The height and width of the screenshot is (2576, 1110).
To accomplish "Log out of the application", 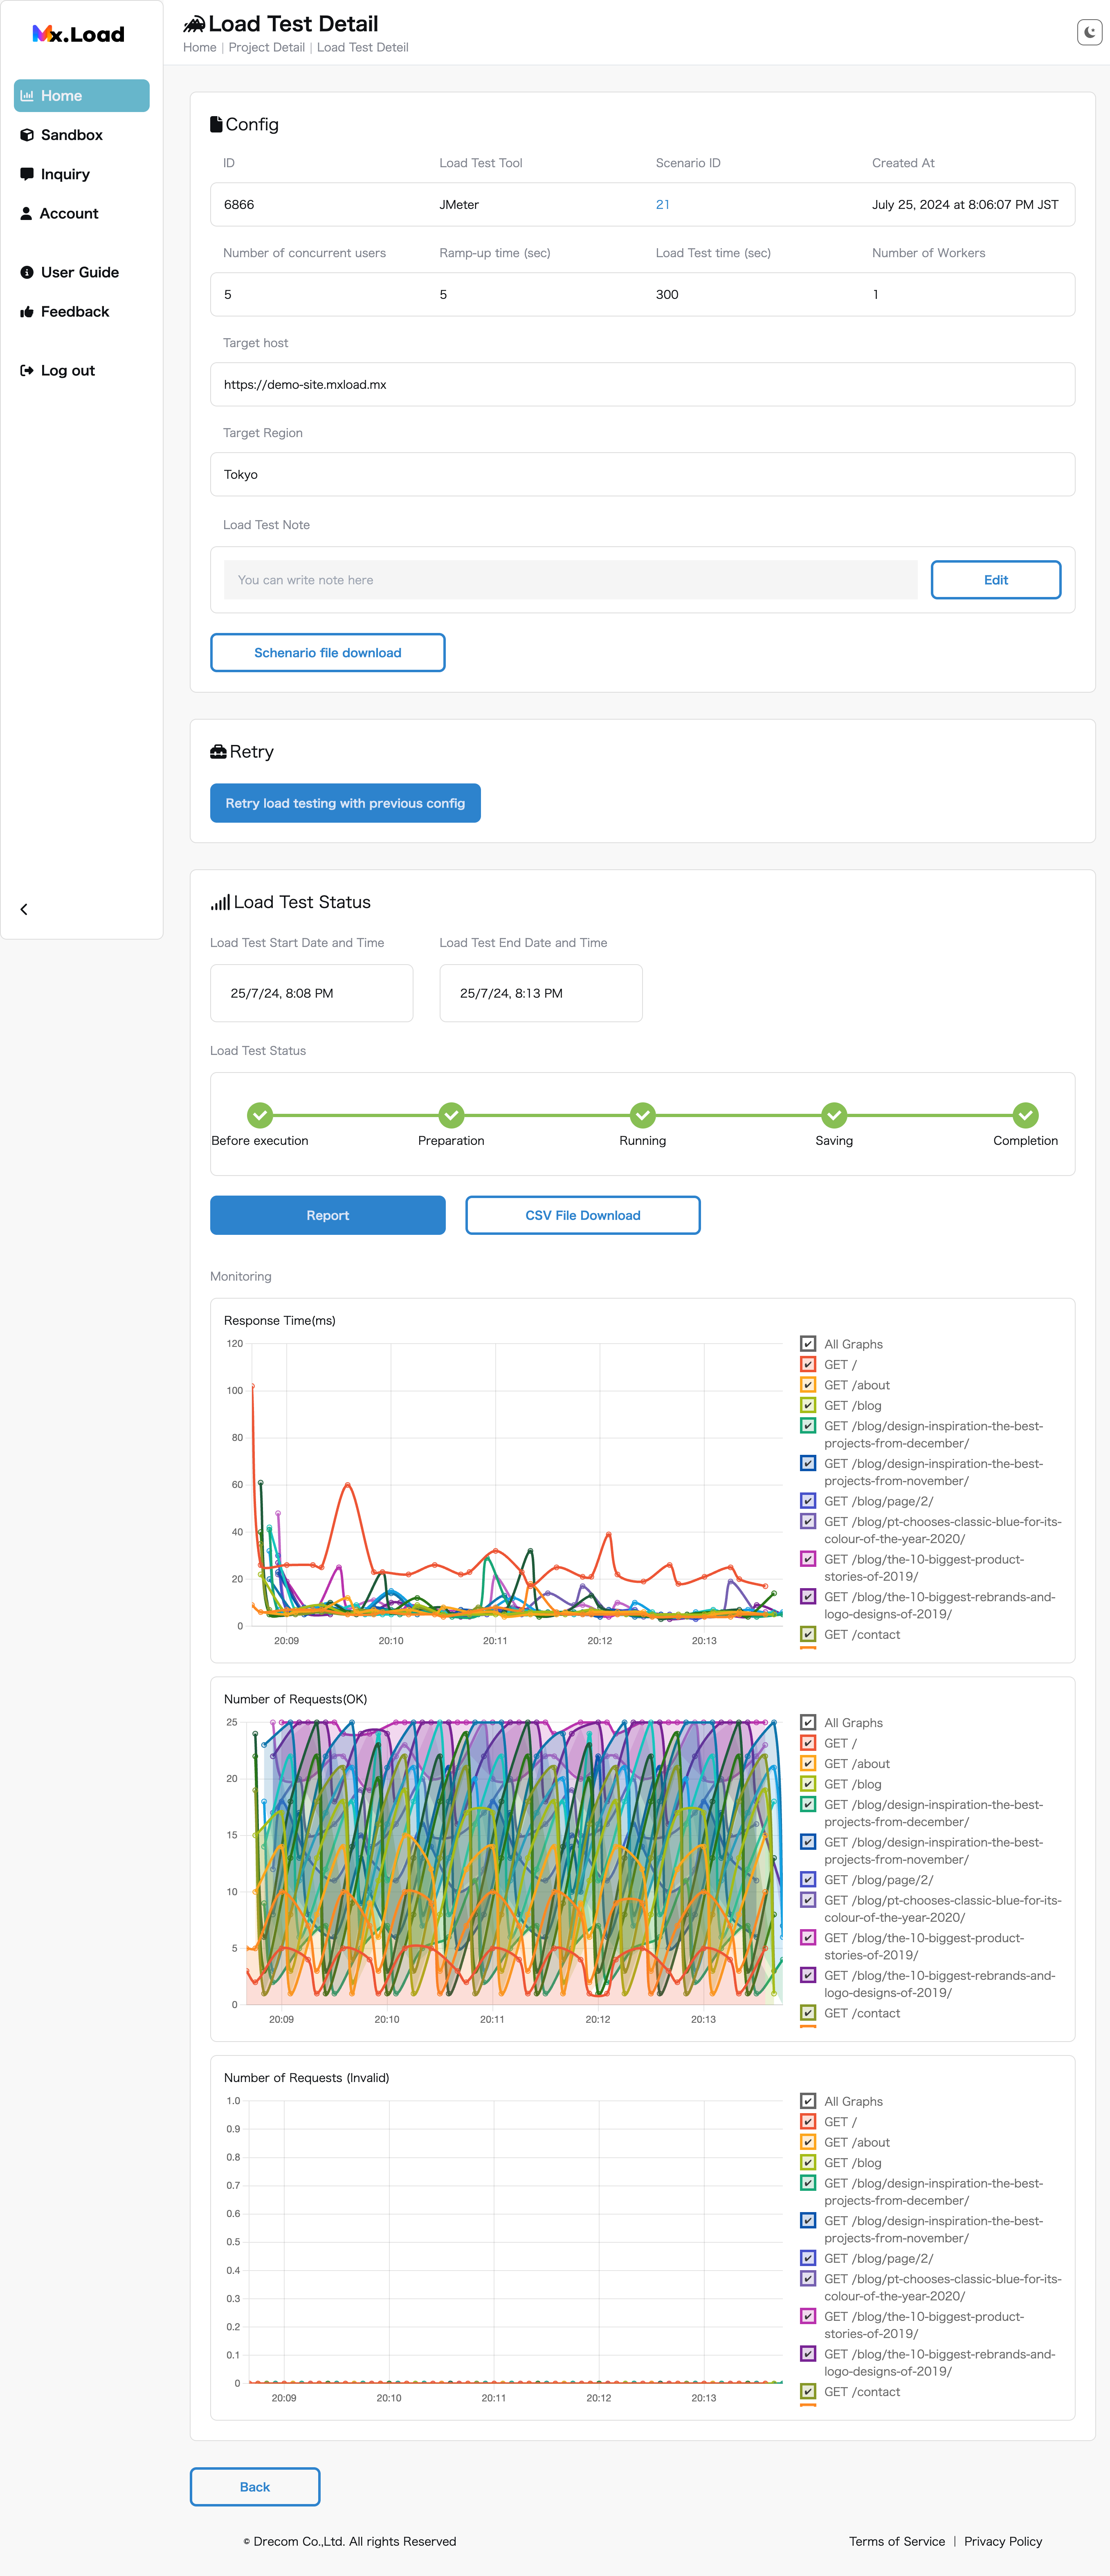I will [67, 370].
